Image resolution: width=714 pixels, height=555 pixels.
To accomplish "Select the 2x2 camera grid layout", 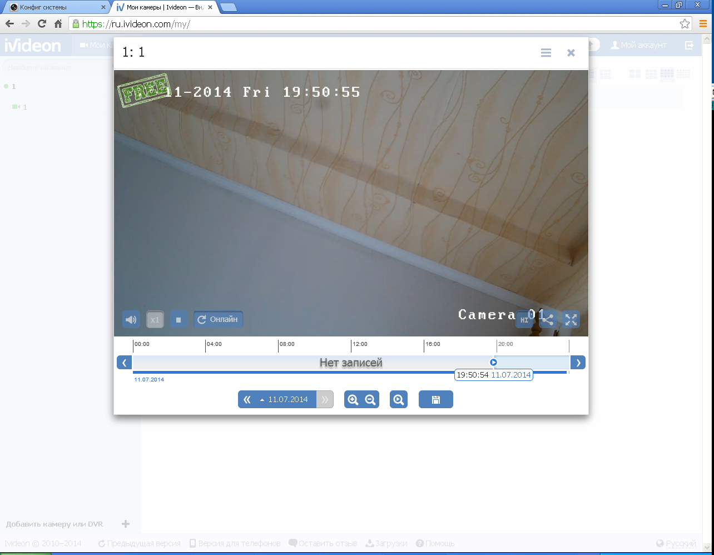I will click(634, 74).
